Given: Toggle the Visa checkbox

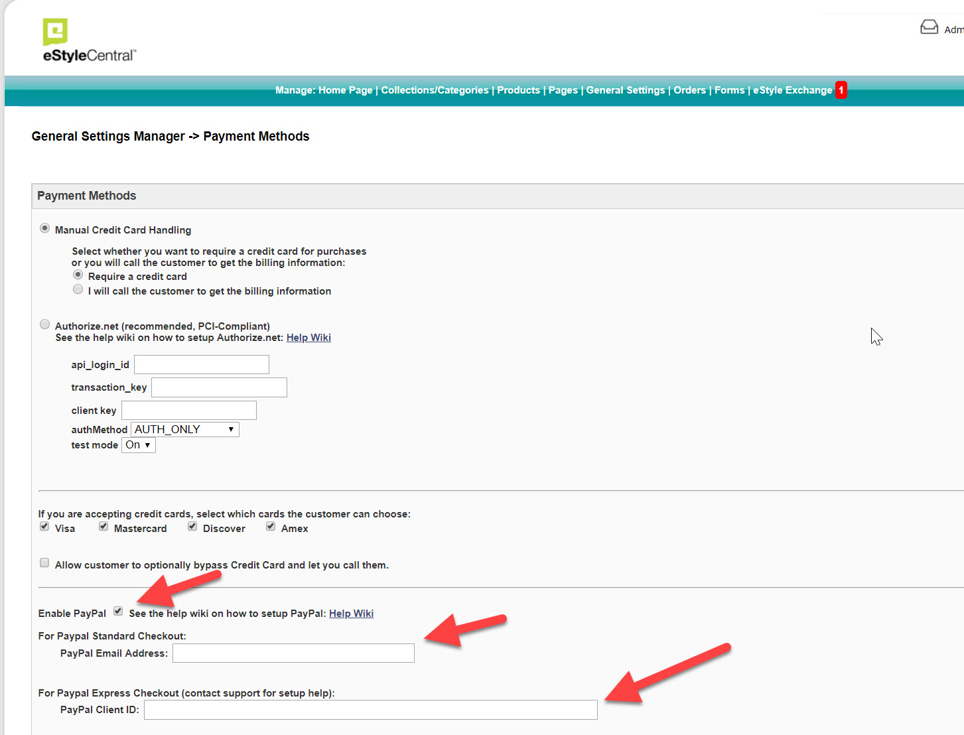Looking at the screenshot, I should coord(44,527).
